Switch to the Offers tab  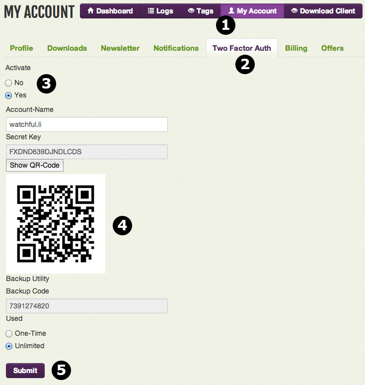pyautogui.click(x=332, y=48)
